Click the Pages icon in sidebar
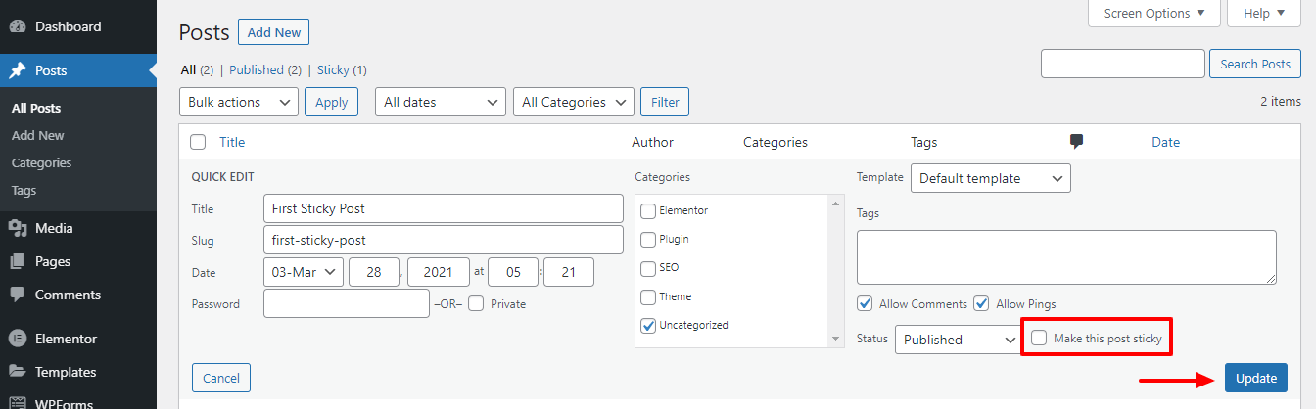The width and height of the screenshot is (1316, 409). click(18, 261)
